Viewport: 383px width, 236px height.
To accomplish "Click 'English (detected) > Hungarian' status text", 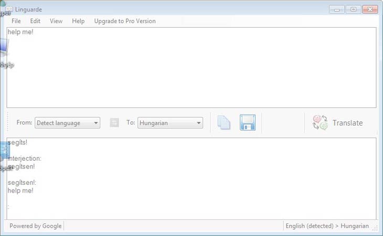I will pyautogui.click(x=327, y=226).
